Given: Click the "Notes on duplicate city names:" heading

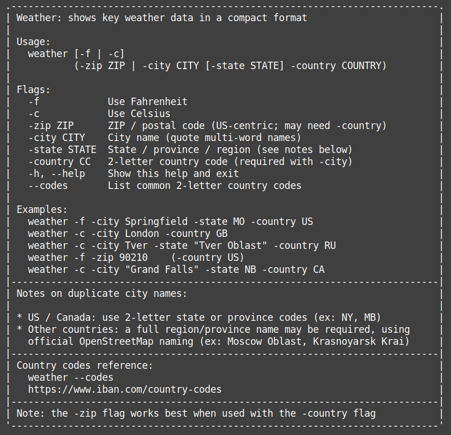Looking at the screenshot, I should [101, 293].
